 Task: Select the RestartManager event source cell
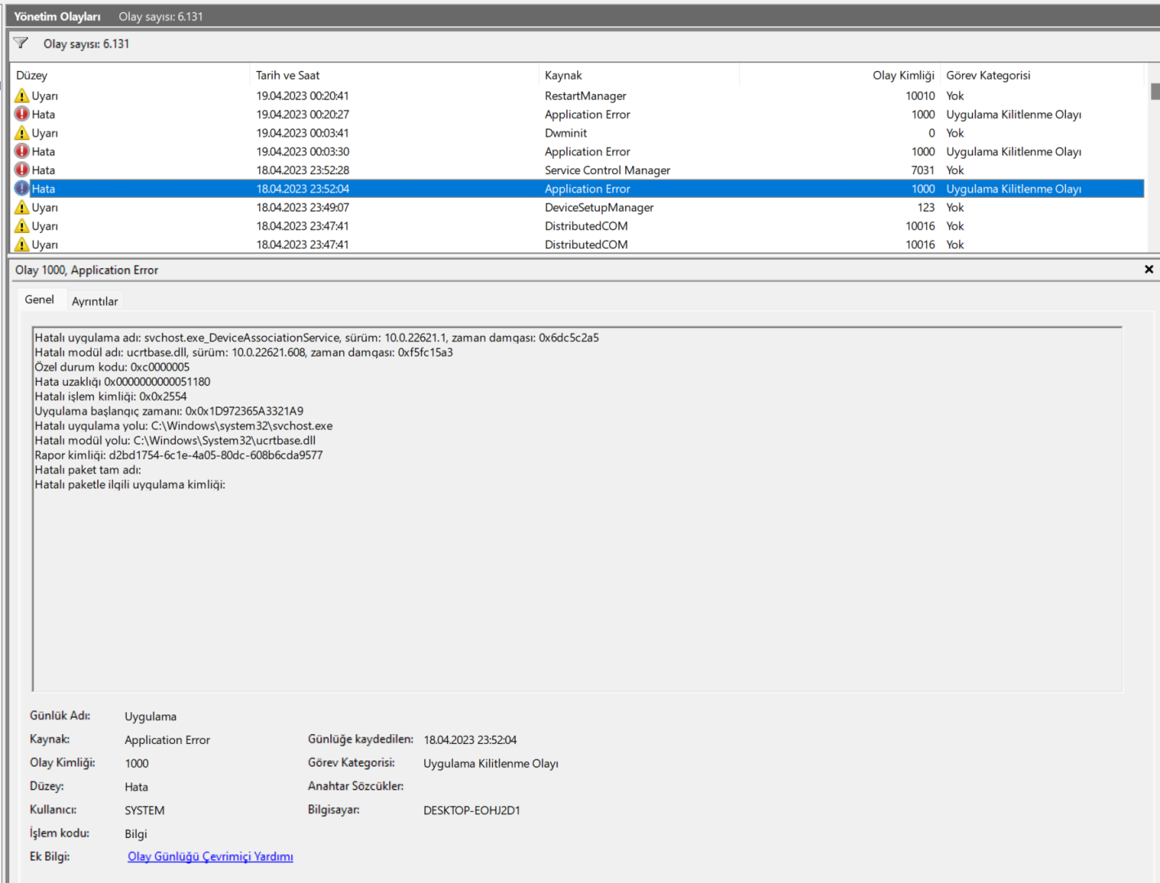coord(585,96)
